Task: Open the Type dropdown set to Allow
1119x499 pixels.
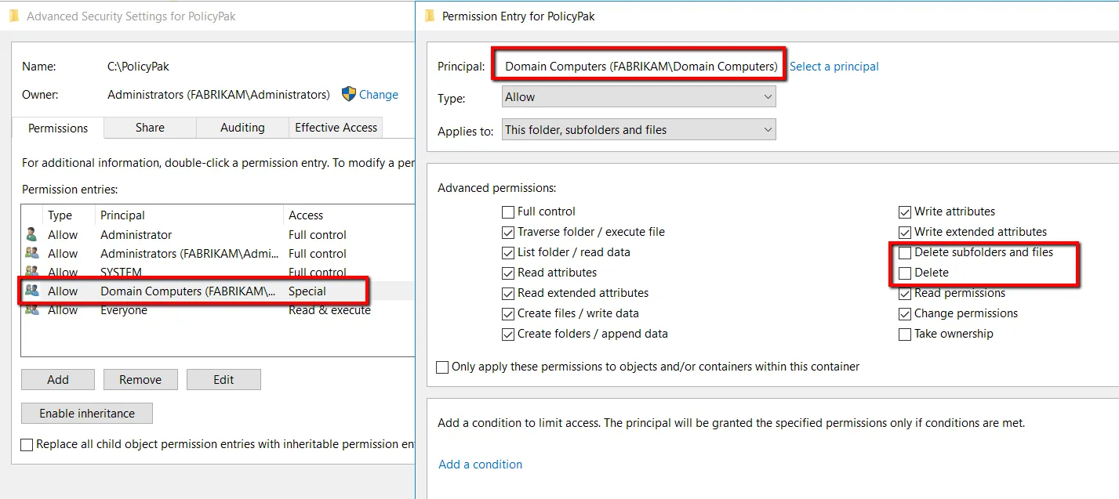Action: coord(638,97)
